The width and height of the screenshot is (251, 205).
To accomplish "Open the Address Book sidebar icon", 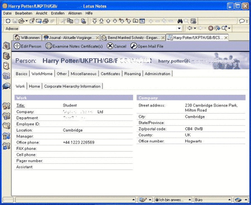I will point(6,56).
